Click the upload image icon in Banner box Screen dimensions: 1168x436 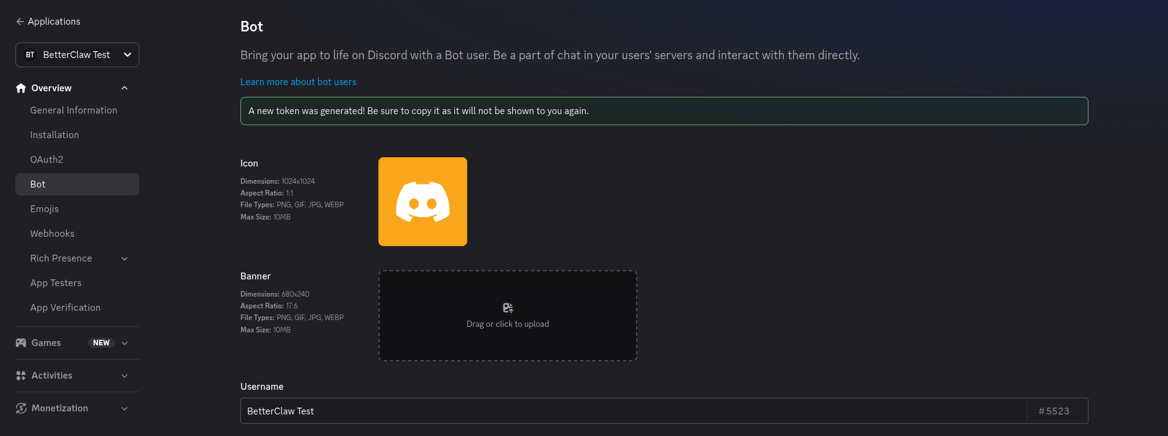point(508,308)
